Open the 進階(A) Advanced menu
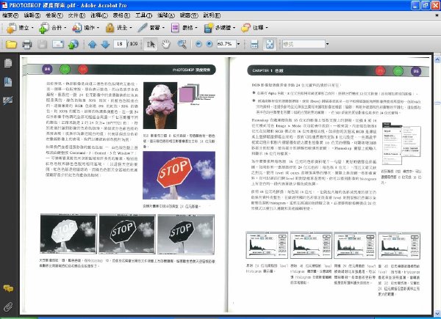 (166, 15)
